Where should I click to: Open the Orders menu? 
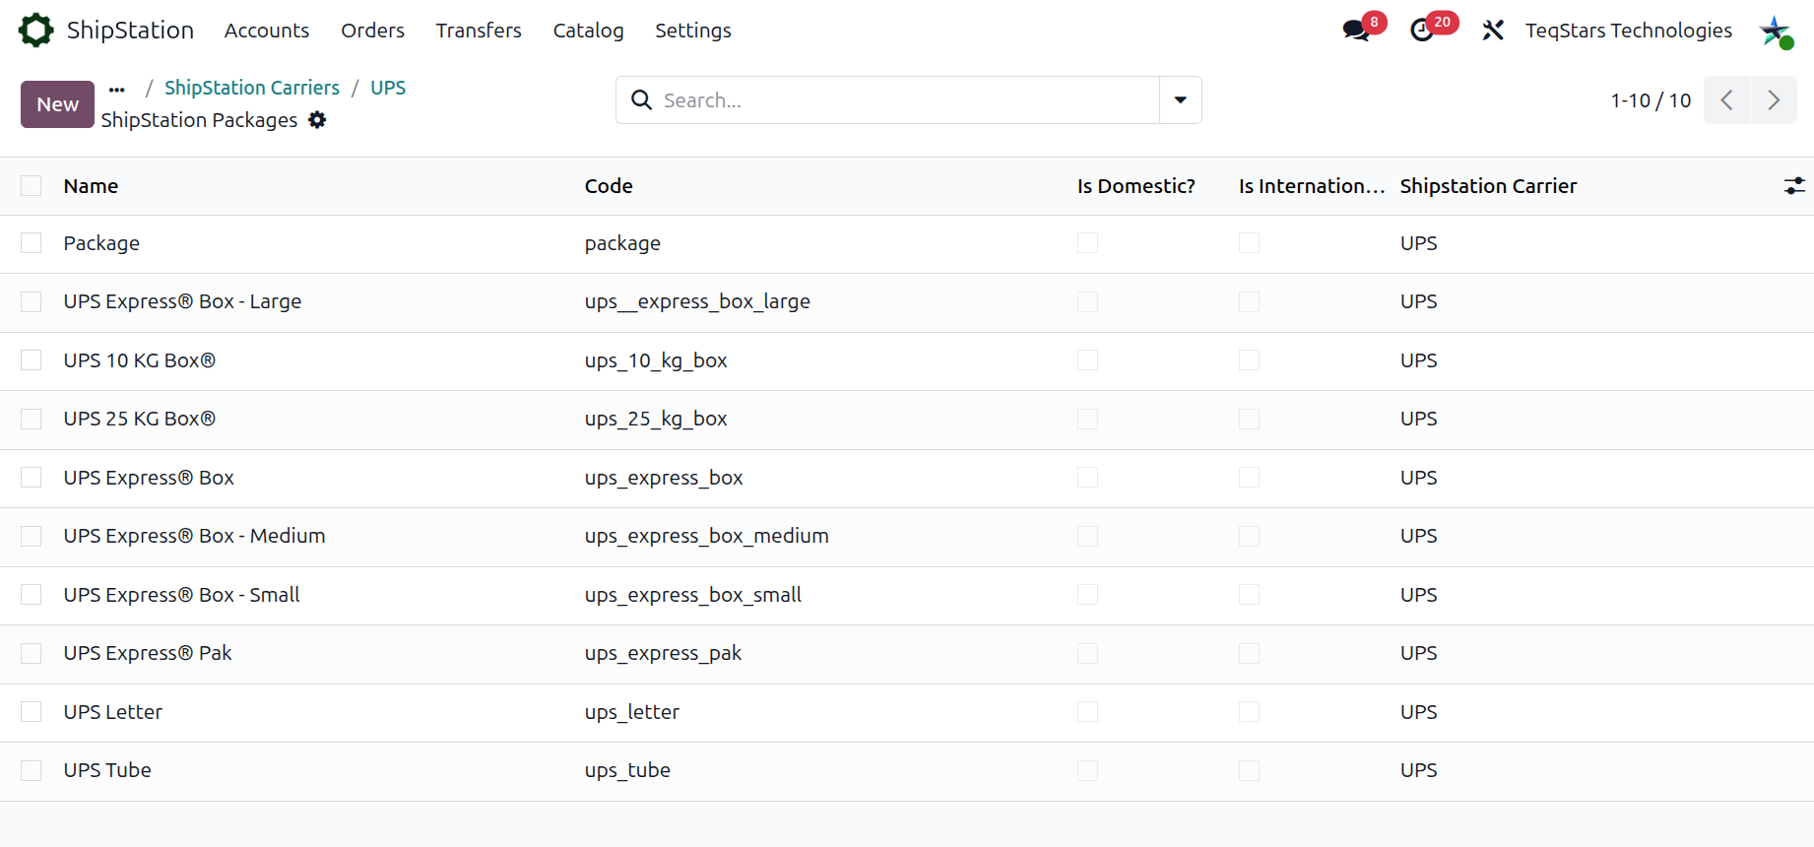tap(372, 31)
